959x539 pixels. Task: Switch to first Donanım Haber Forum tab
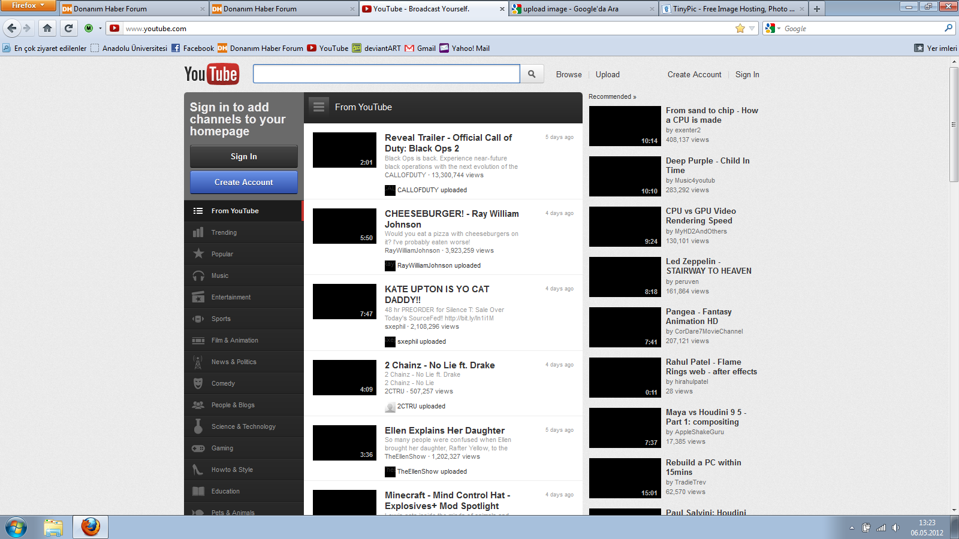[x=133, y=9]
